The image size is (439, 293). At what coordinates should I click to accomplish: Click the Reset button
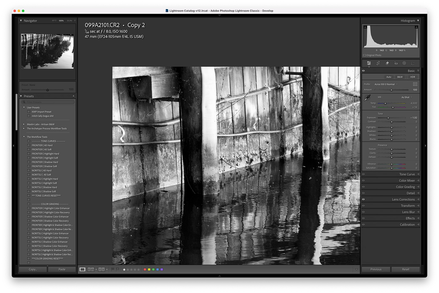pyautogui.click(x=406, y=269)
